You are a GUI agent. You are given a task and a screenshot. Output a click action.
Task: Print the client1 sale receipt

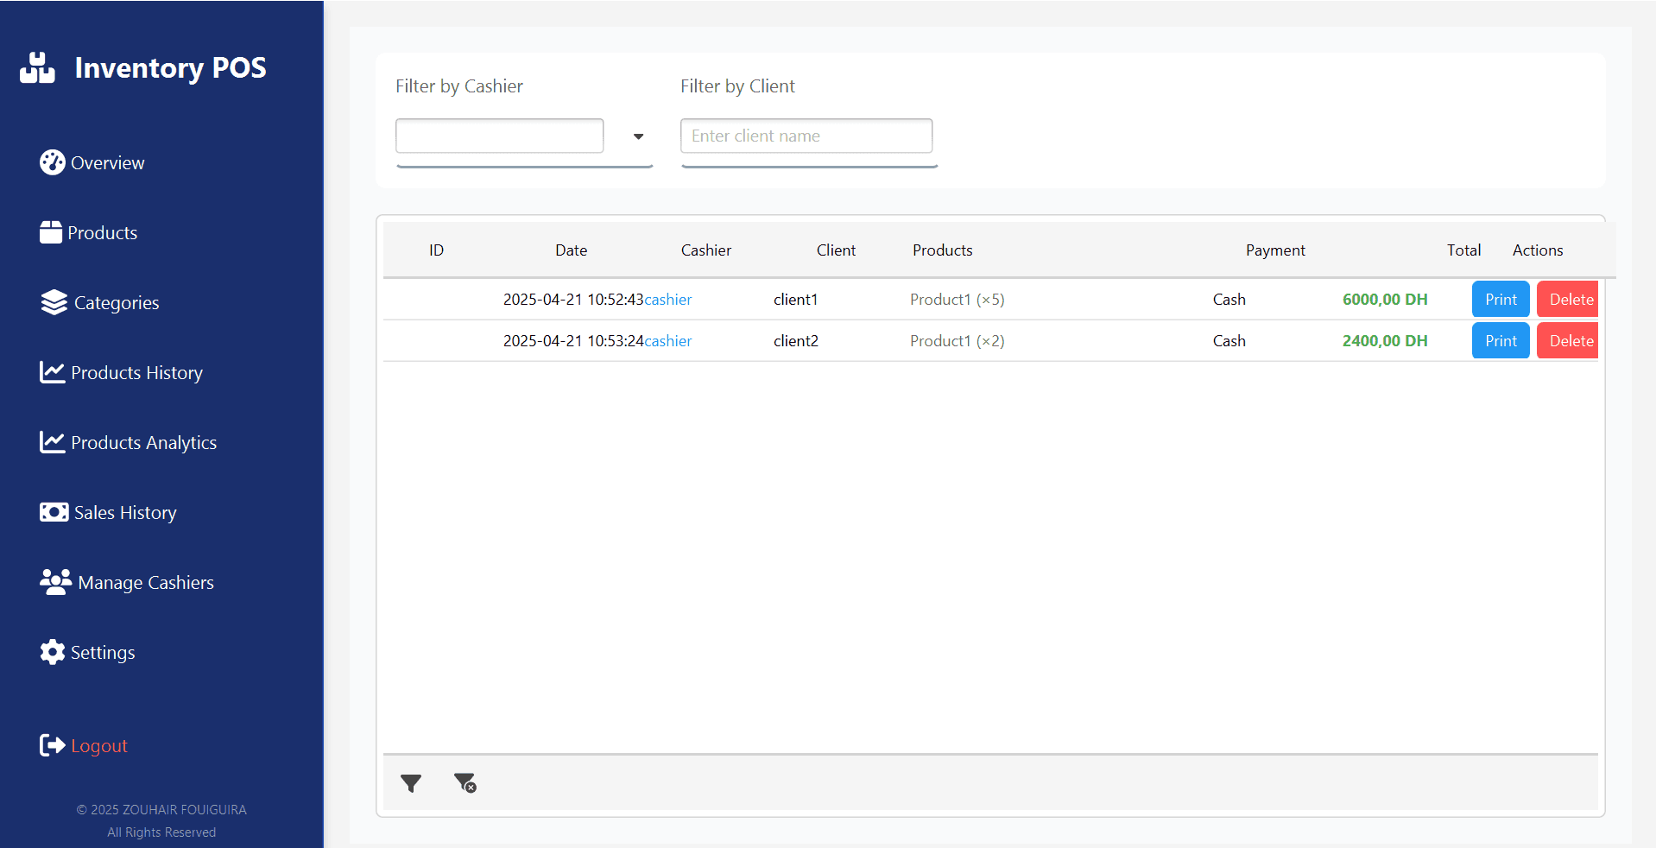1500,300
